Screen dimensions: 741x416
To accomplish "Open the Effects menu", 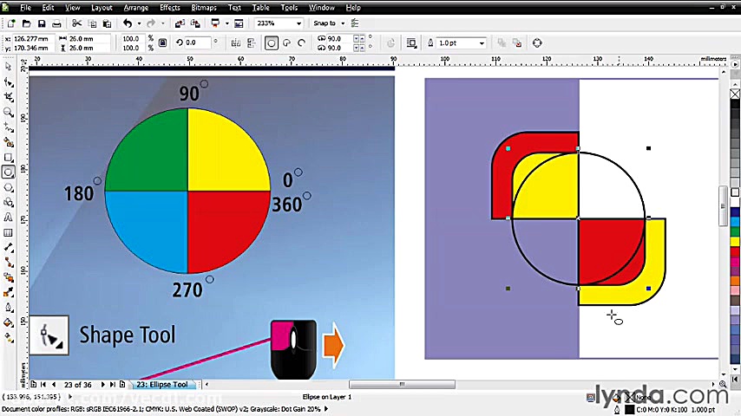I will tap(170, 8).
